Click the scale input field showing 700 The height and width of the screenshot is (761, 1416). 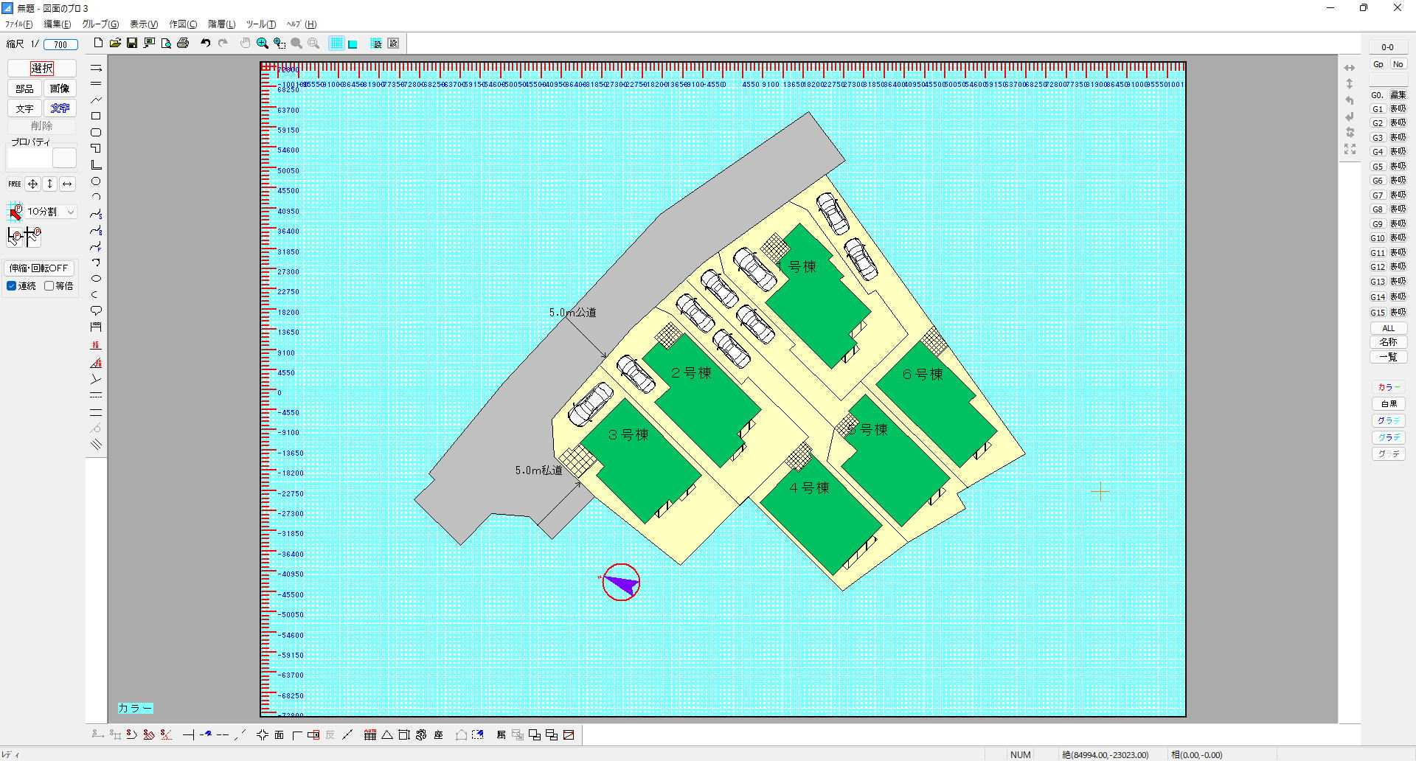pos(60,45)
